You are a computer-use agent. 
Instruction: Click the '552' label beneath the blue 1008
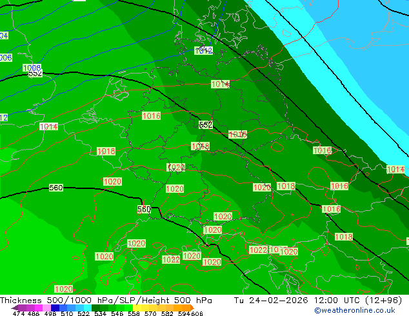35,74
